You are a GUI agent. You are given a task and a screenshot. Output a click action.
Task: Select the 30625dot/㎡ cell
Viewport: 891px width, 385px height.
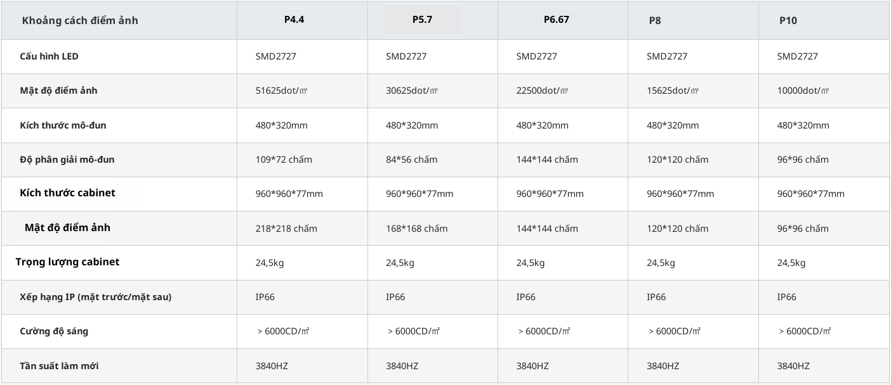(412, 91)
